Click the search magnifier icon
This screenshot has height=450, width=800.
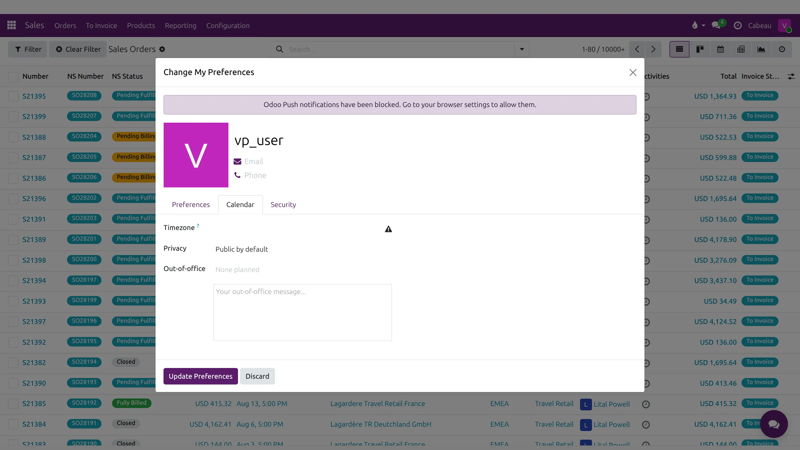tap(280, 49)
